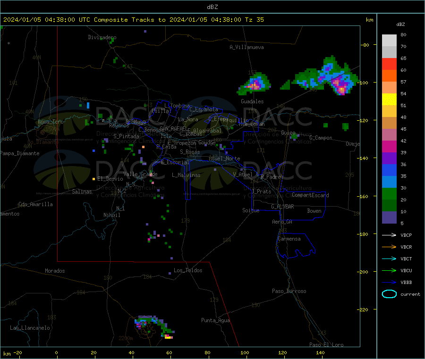Click the A_Villanueva label
Screen dimensions: 425x359
pos(246,47)
